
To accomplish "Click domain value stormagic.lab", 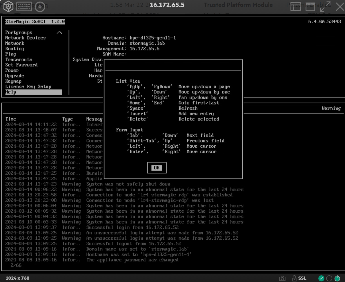I will click(x=147, y=43).
